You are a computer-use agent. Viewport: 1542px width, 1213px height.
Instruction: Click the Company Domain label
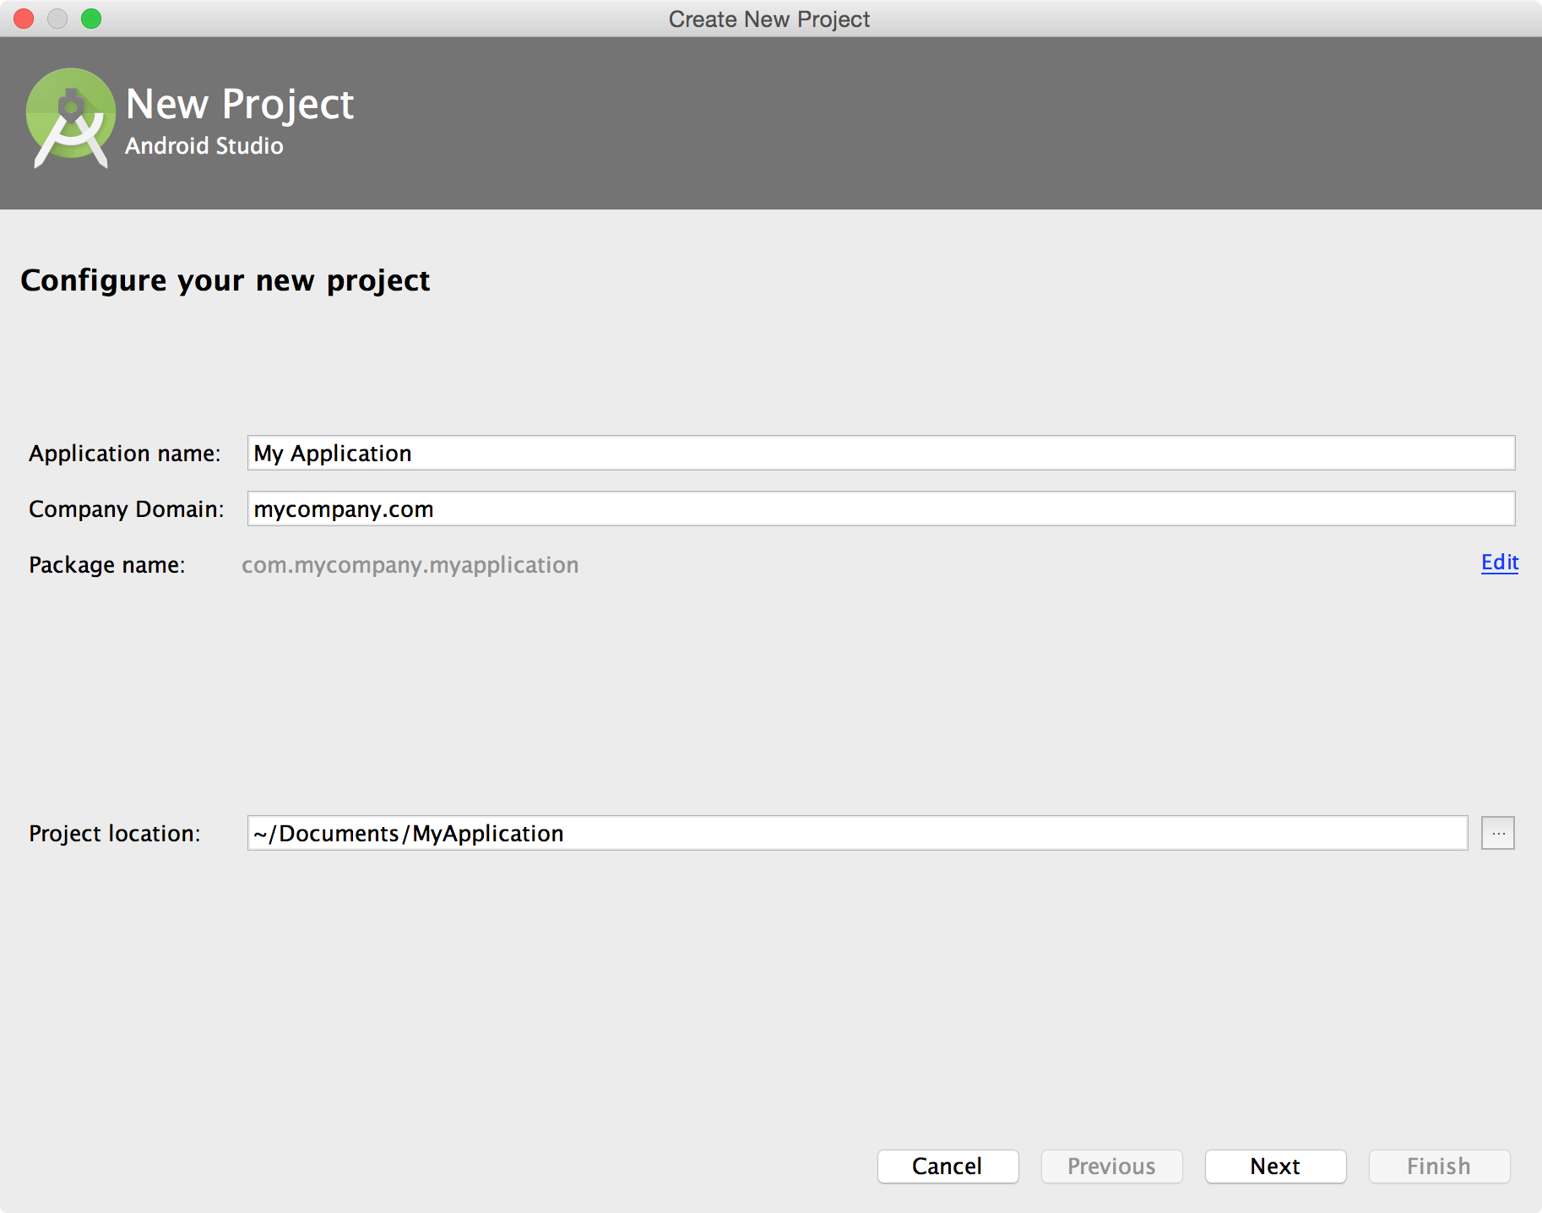point(127,509)
